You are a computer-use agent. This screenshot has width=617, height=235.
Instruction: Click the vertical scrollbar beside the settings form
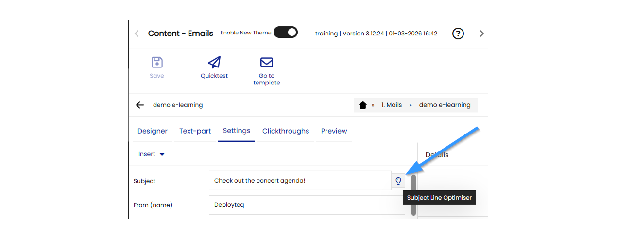tap(413, 195)
